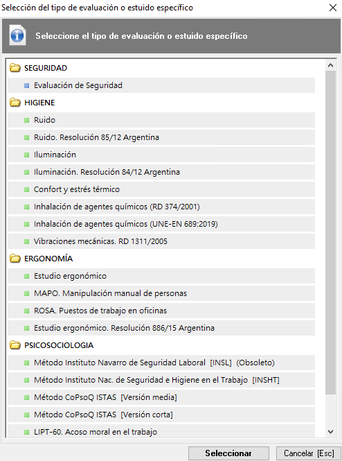Click the PSICOSOCIOLOGIA folder icon
The width and height of the screenshot is (342, 461).
15,345
